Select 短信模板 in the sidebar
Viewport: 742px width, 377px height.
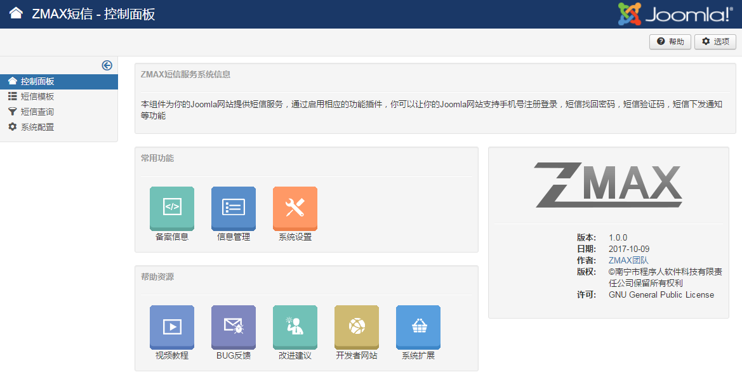[58, 96]
